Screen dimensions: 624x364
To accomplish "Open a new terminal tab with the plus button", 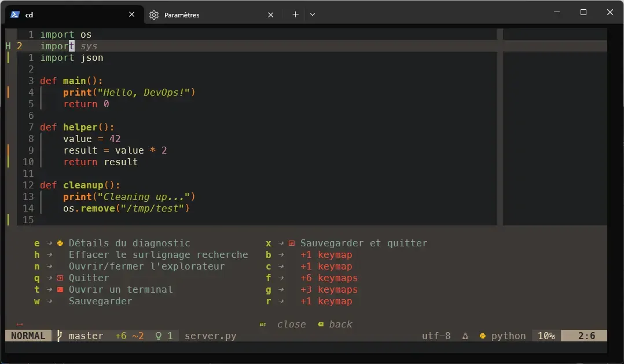I will (295, 14).
